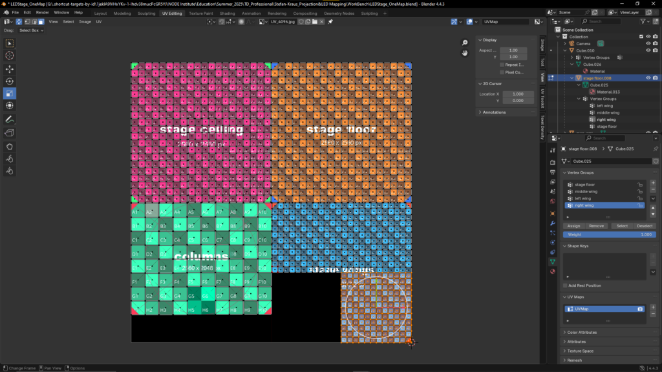Choose the Move tool in UV editor
Screen dimensions: 662x372
click(9, 68)
